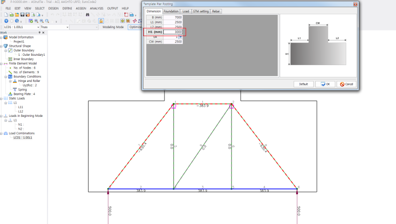Click the green-yellow node display icon
Viewport: 396px width, 224px height.
tap(122, 21)
